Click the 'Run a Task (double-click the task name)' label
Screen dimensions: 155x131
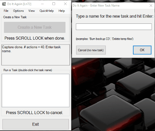click(28, 70)
